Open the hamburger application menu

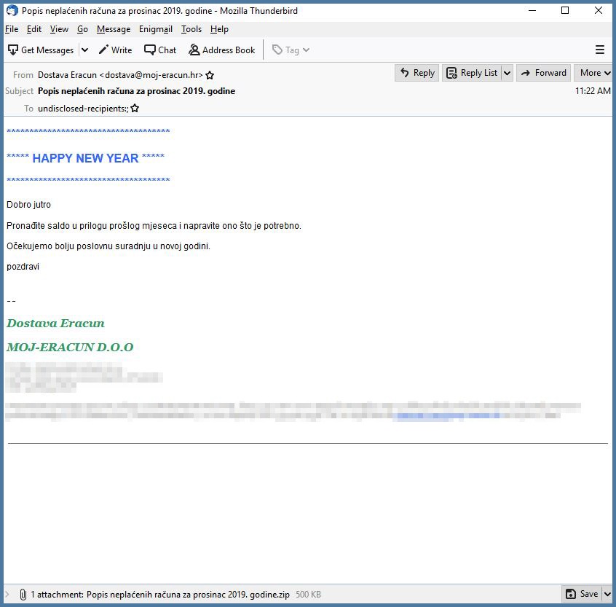point(600,50)
